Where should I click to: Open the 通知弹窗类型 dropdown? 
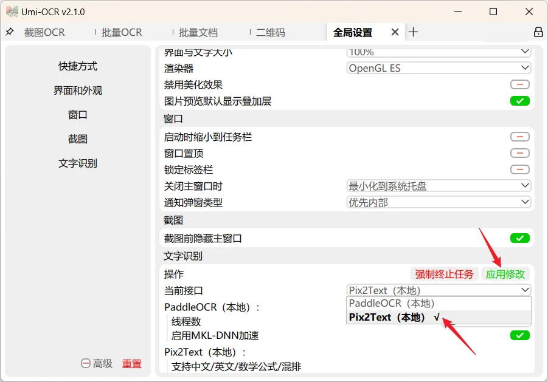point(439,202)
